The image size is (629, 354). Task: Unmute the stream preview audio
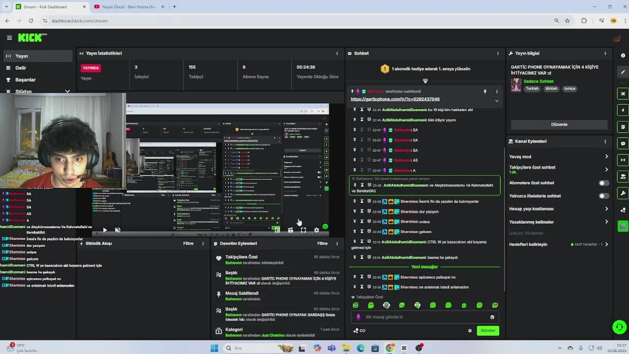[117, 230]
